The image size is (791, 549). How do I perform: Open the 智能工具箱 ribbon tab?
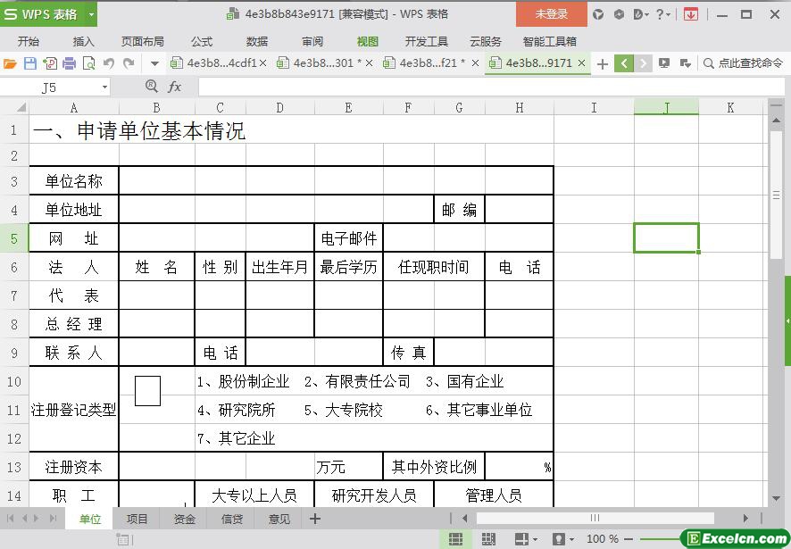550,41
